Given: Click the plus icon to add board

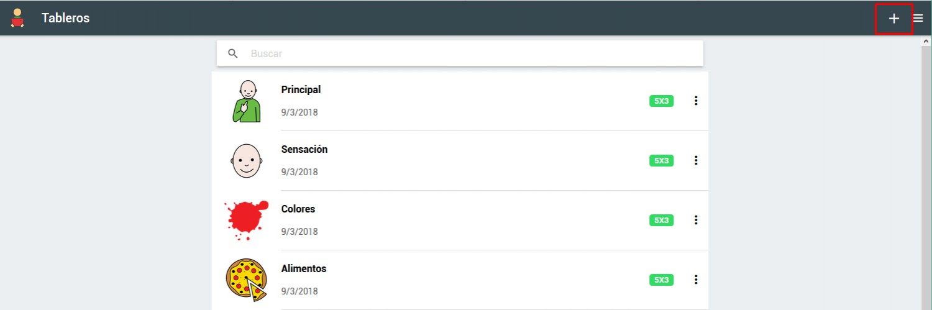Looking at the screenshot, I should point(893,19).
